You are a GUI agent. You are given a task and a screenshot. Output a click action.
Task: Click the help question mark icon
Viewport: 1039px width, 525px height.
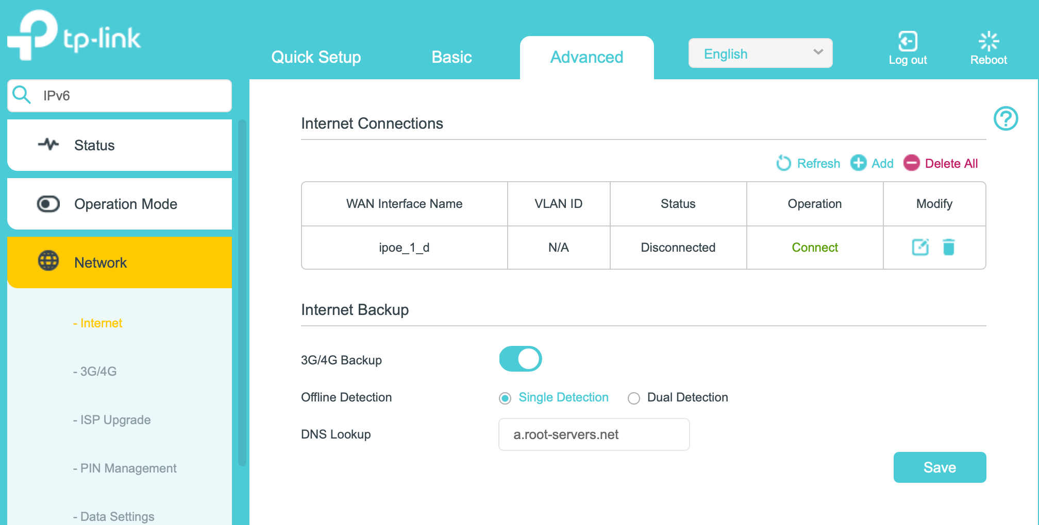1005,119
